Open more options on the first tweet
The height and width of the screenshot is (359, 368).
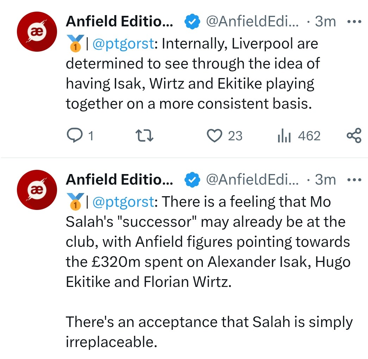(354, 22)
